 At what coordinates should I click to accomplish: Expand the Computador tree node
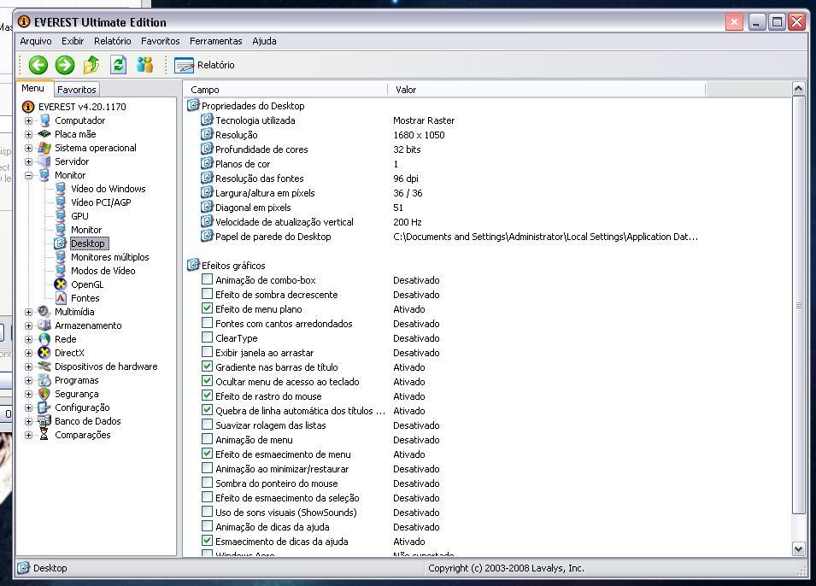point(28,120)
